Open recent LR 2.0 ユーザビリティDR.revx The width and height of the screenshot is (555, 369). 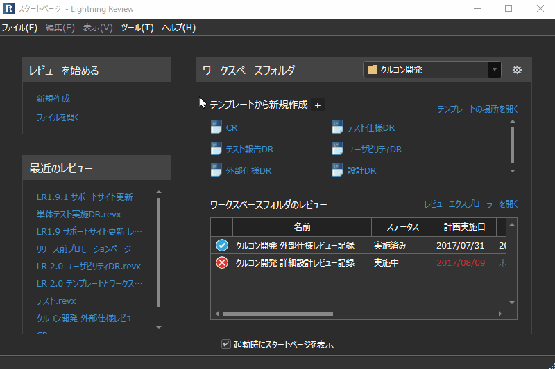[x=89, y=266]
